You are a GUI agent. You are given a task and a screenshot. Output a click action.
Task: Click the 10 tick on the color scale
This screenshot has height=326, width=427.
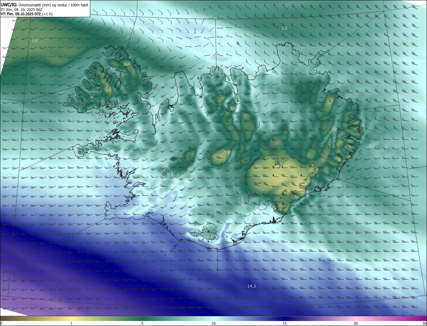(213, 323)
